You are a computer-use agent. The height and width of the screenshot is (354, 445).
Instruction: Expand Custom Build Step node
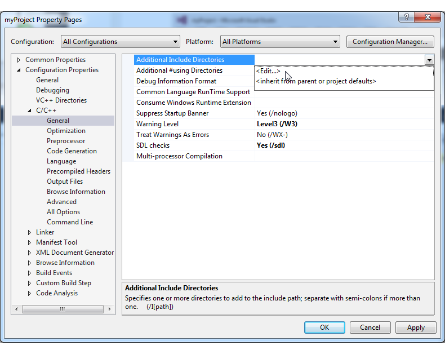(29, 284)
